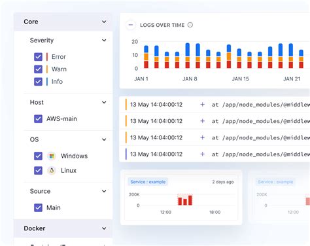Expand the Docker section chevron
Screen dimensions: 310x246
tap(104, 228)
